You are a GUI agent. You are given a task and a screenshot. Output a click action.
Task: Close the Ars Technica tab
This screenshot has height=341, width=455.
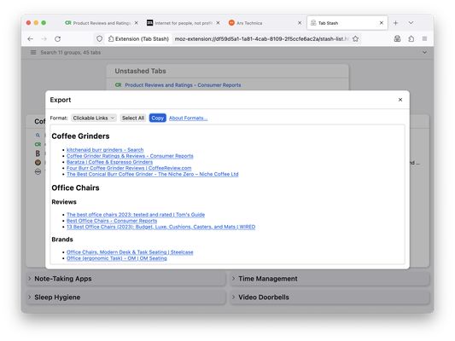300,23
